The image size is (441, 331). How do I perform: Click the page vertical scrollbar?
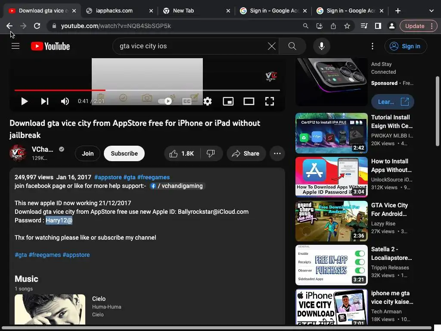[438, 111]
